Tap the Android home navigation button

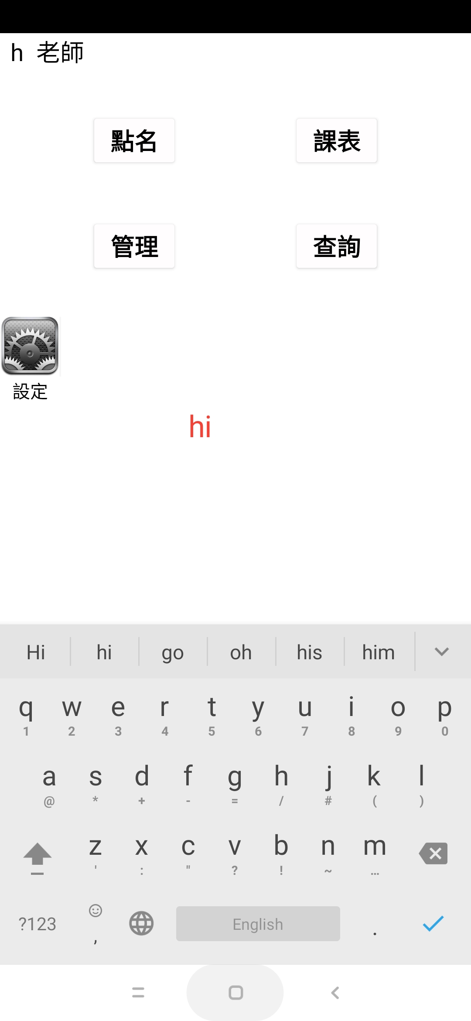235,993
